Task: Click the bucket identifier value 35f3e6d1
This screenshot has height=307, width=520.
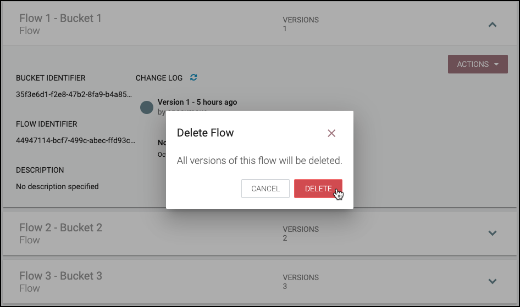Action: (74, 94)
